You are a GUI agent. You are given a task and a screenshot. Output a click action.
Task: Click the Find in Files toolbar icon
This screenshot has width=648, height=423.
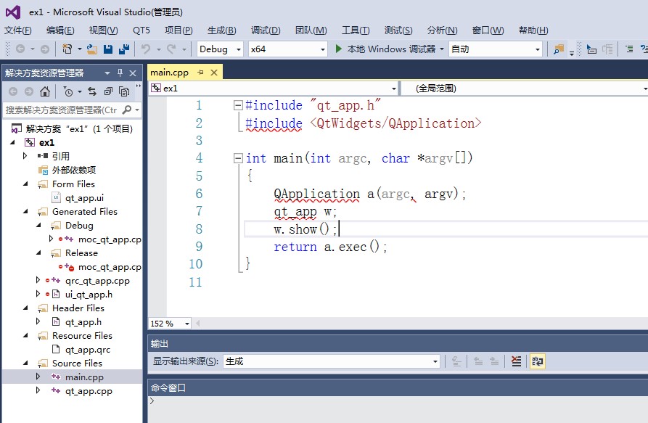coord(559,49)
